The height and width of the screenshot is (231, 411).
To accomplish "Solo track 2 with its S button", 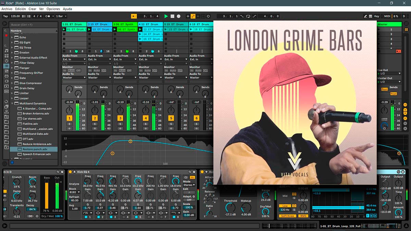I will tap(95, 124).
